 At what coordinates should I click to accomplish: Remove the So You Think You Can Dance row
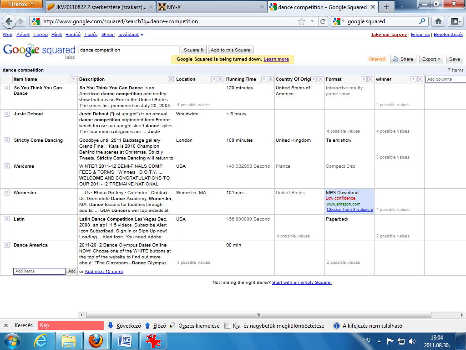pos(6,88)
